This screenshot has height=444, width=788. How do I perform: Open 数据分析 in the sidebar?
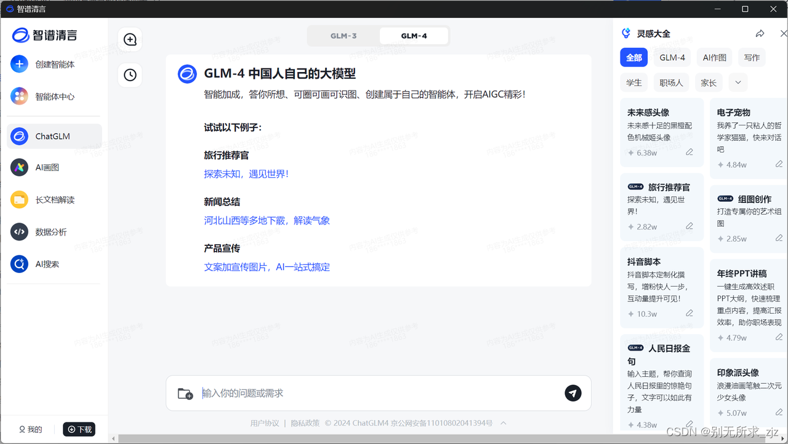tap(54, 232)
